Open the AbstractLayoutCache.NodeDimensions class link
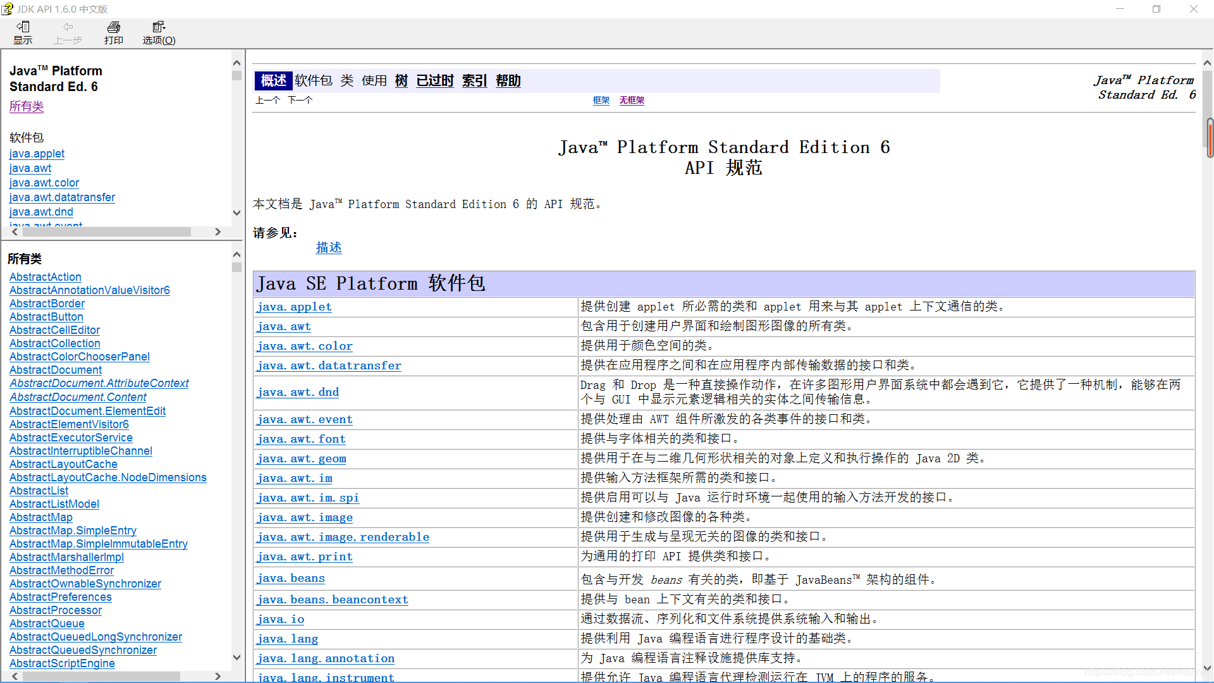Viewport: 1214px width, 683px height. (x=108, y=477)
